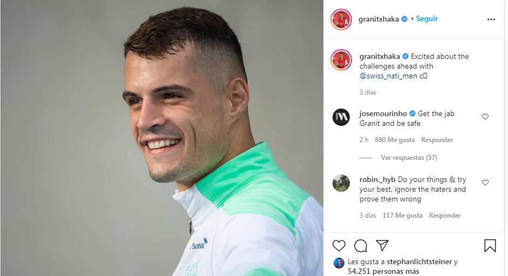Expand Ver respuestas (57) replies

pos(409,158)
